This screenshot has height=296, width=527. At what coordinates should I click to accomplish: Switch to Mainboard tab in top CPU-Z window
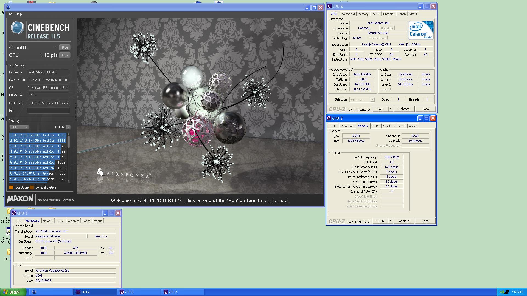coord(348,14)
